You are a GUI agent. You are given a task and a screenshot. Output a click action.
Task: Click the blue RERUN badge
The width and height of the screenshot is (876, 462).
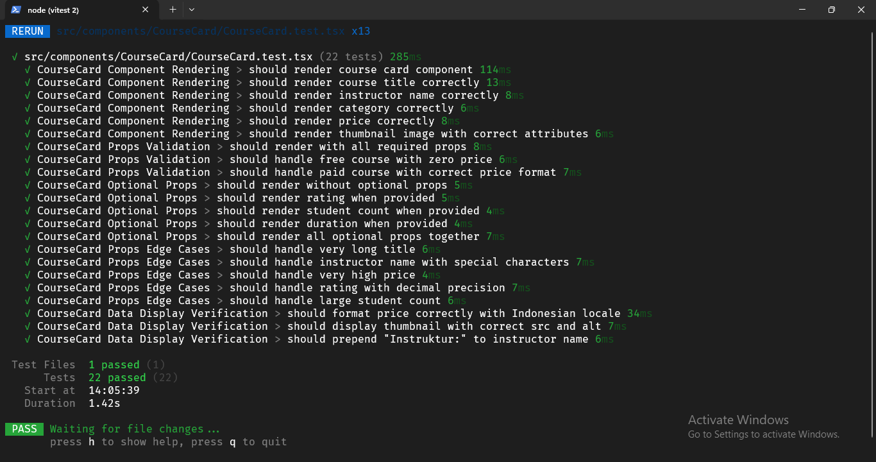pyautogui.click(x=28, y=31)
